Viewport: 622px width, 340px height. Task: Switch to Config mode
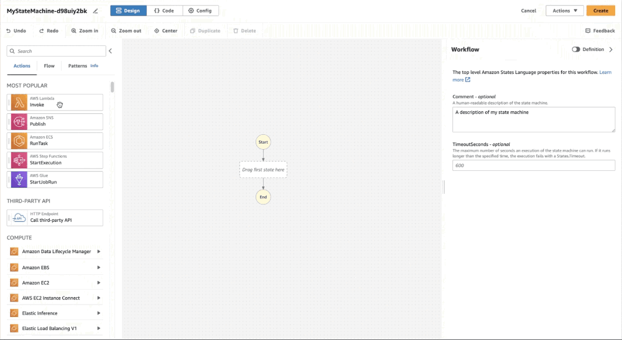[x=201, y=11]
